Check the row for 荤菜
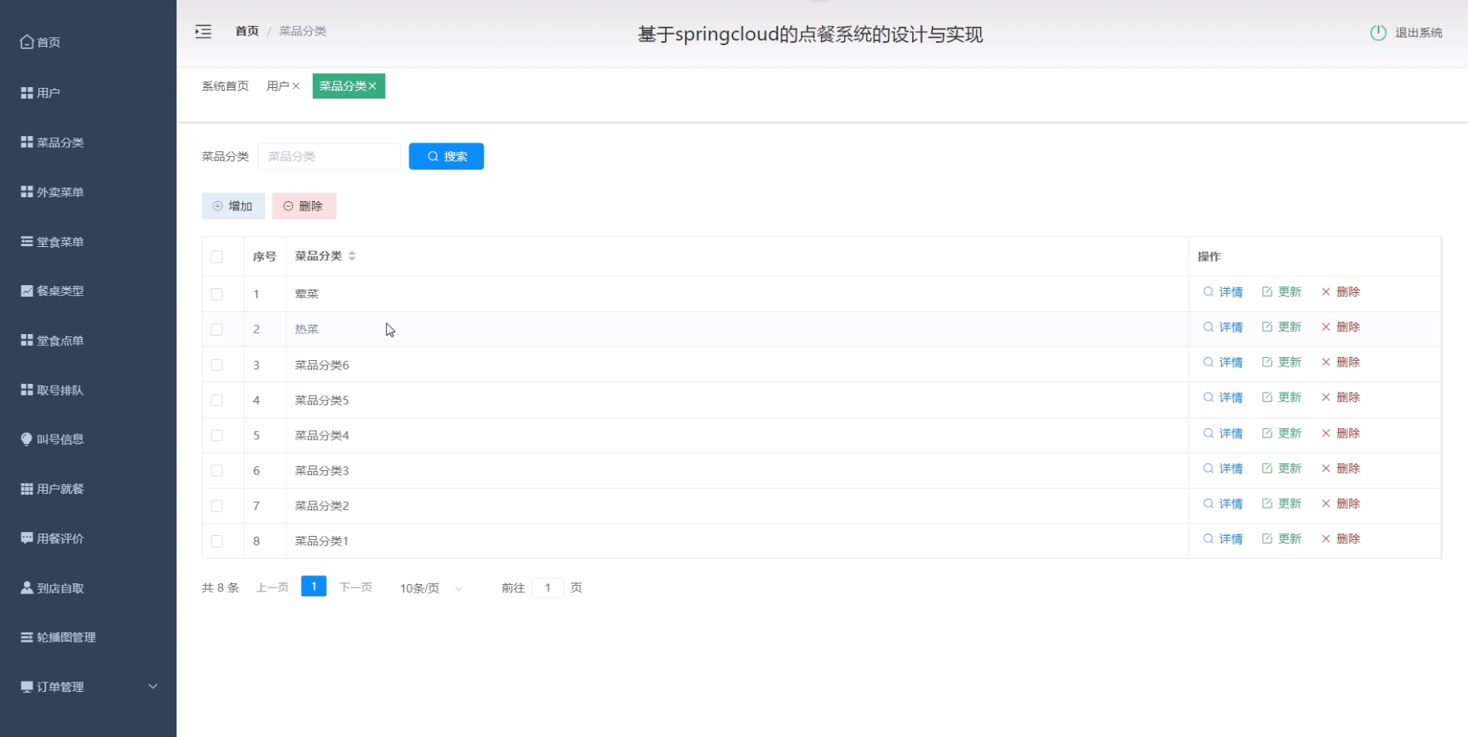This screenshot has height=737, width=1468. [217, 294]
